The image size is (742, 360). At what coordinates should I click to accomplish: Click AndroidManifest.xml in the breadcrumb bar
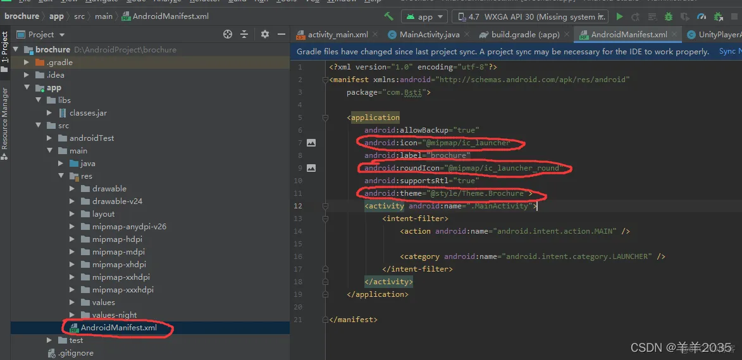tap(165, 16)
